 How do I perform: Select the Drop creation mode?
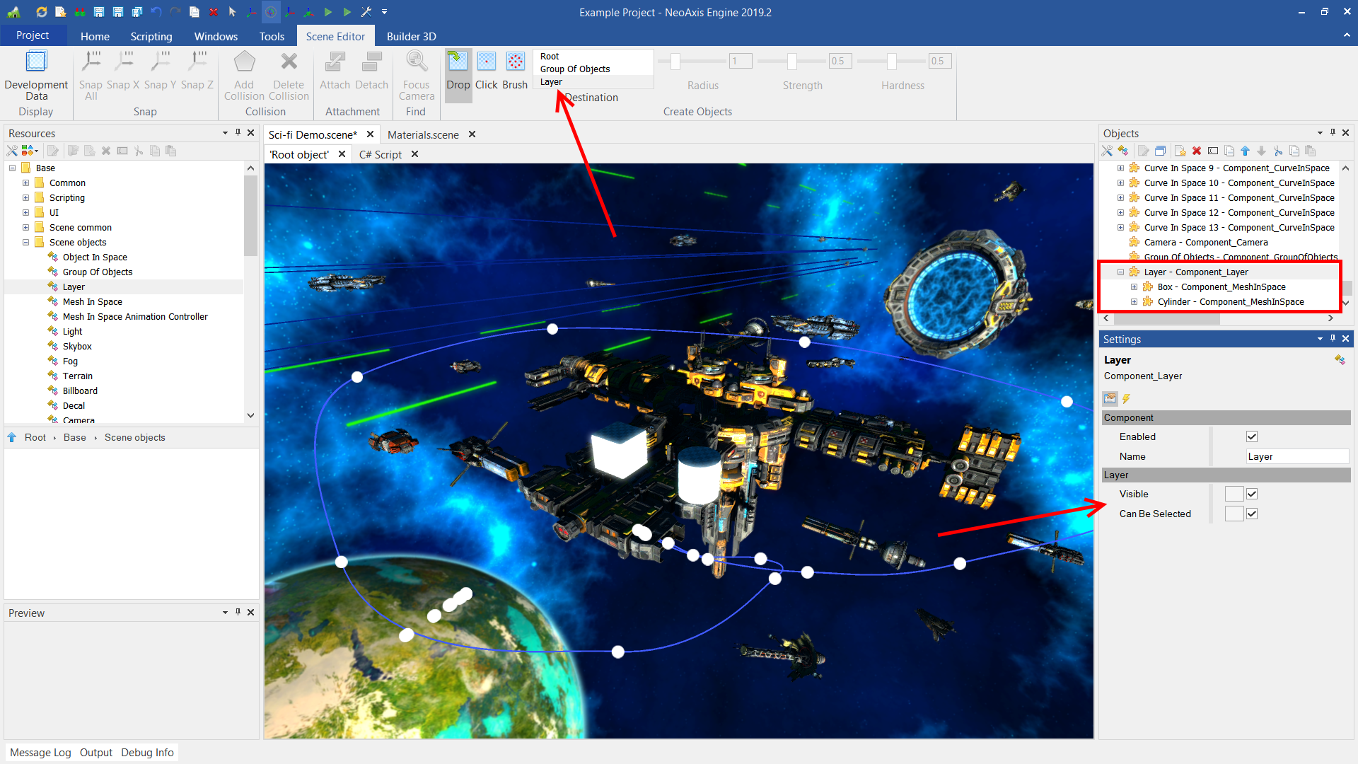(458, 62)
